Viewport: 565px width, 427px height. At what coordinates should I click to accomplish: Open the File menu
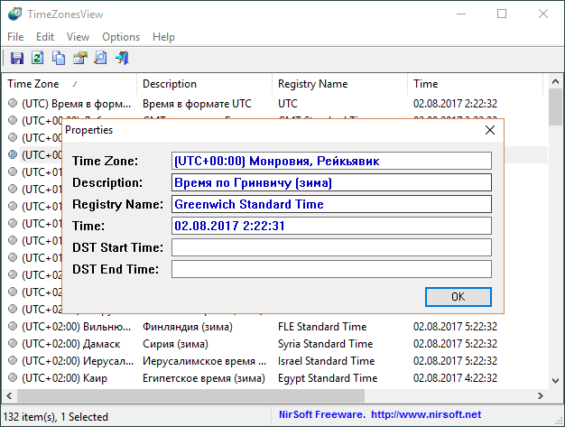point(15,37)
